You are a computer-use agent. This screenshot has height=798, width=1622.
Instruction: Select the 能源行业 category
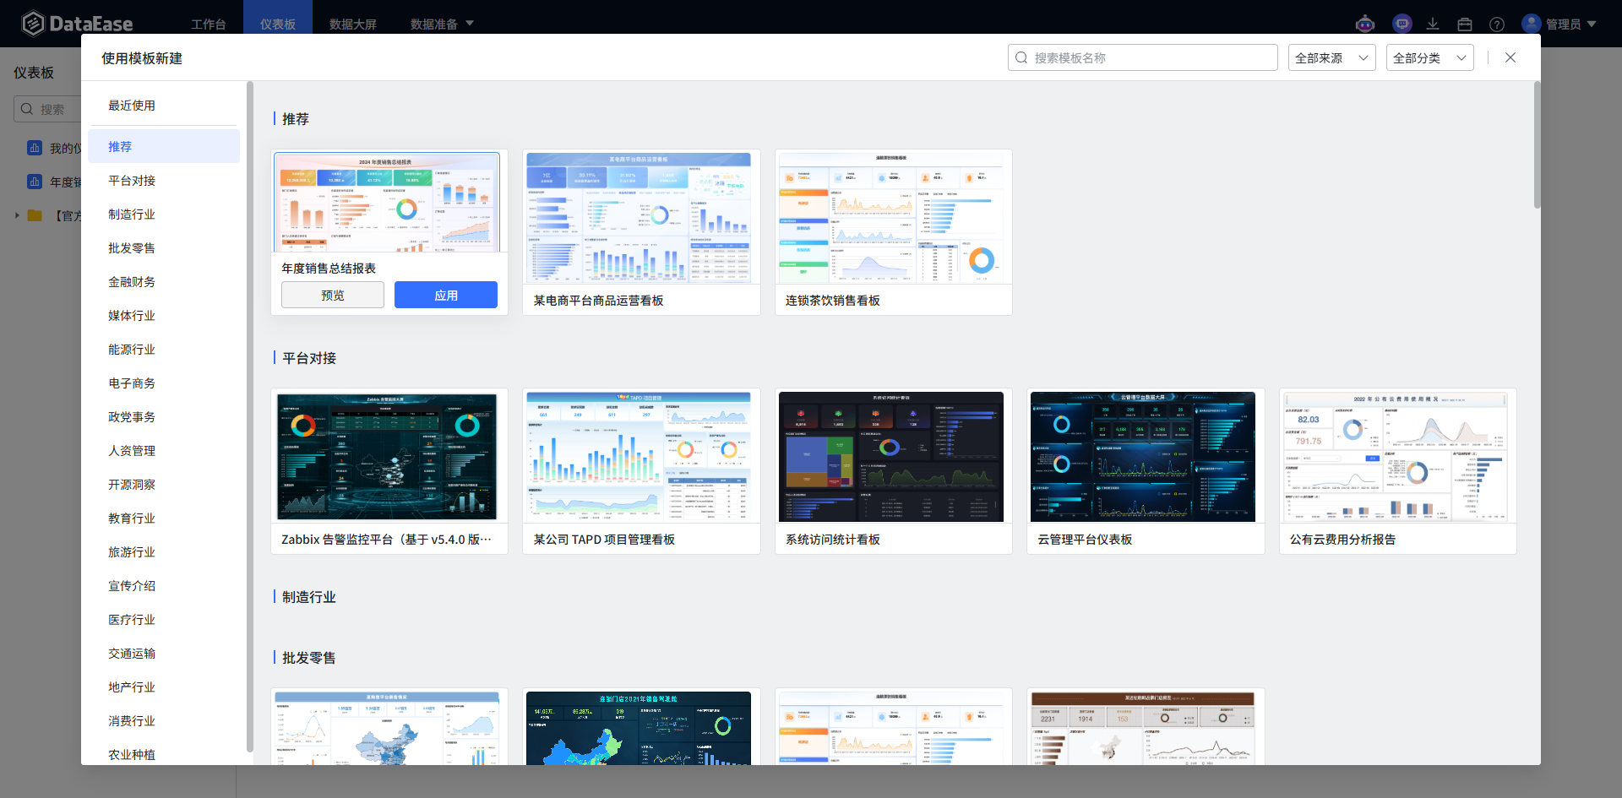(x=164, y=349)
